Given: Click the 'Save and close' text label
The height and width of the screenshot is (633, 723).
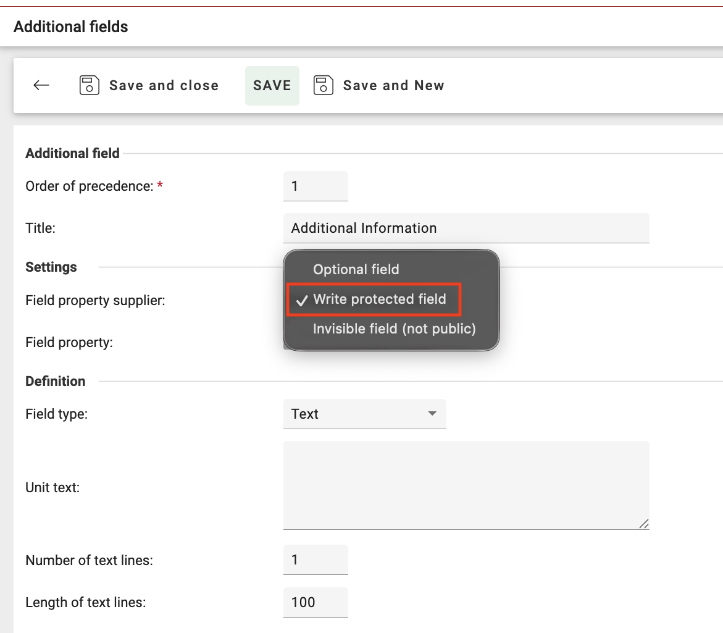Looking at the screenshot, I should point(164,85).
